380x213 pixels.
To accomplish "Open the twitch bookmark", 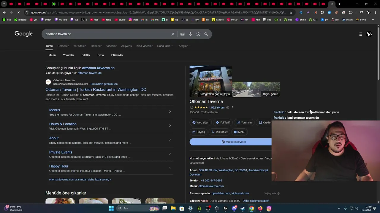I will pyautogui.click(x=46, y=20).
